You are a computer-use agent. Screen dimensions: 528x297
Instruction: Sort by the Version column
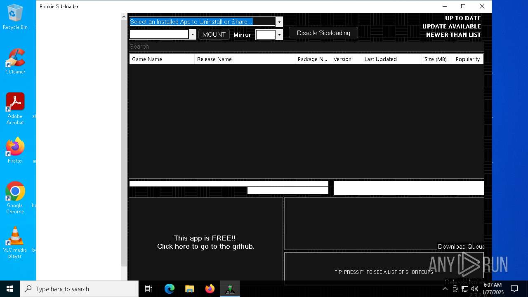tap(346, 59)
